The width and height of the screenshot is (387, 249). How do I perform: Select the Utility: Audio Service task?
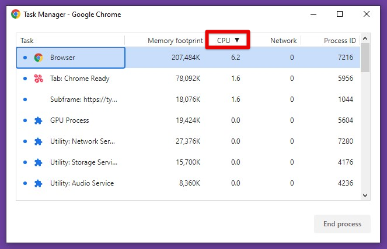click(x=188, y=183)
